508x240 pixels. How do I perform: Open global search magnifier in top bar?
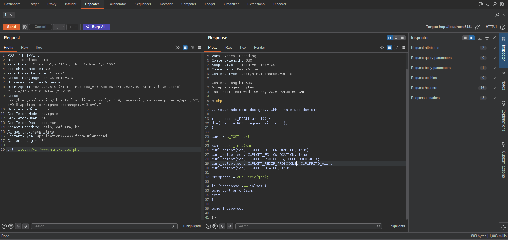(x=495, y=4)
